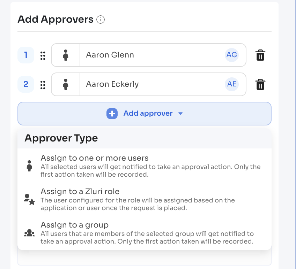The width and height of the screenshot is (296, 269).
Task: Click the info icon beside Add Approvers
Action: pos(101,20)
